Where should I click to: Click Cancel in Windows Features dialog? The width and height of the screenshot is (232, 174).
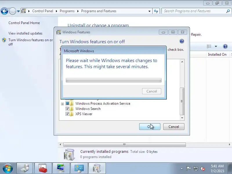174,127
